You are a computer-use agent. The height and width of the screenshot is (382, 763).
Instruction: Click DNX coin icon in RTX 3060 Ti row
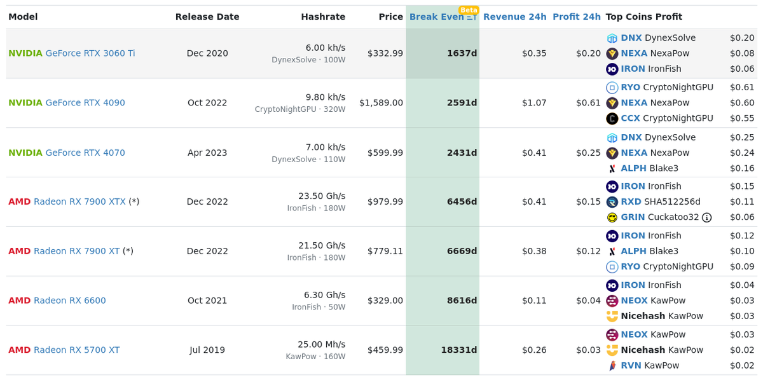612,38
